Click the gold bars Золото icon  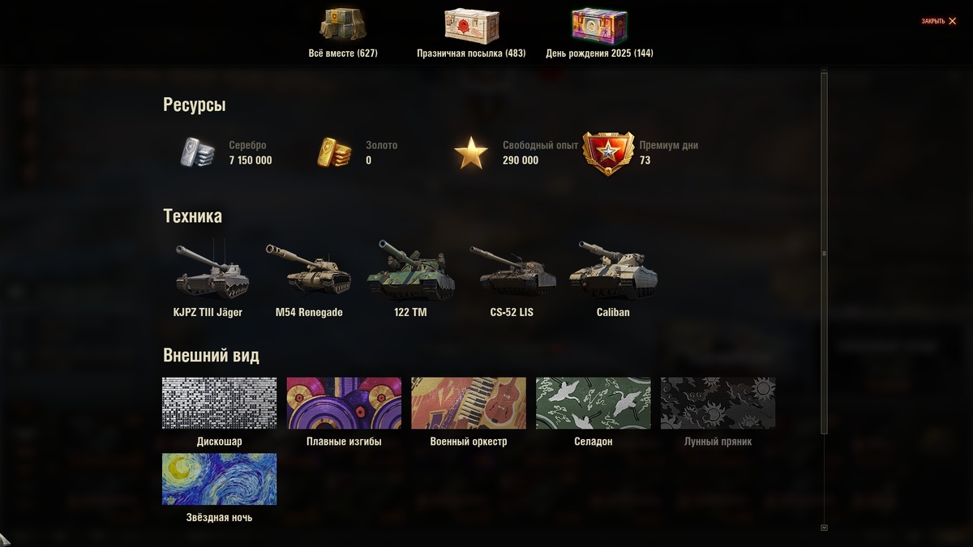pos(334,152)
